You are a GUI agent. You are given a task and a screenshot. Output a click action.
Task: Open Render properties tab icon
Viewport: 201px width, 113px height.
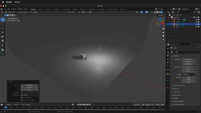168,52
